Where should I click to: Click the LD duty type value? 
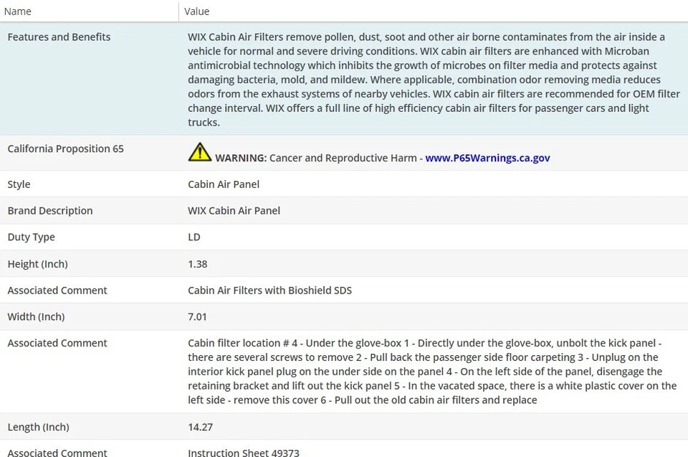194,237
